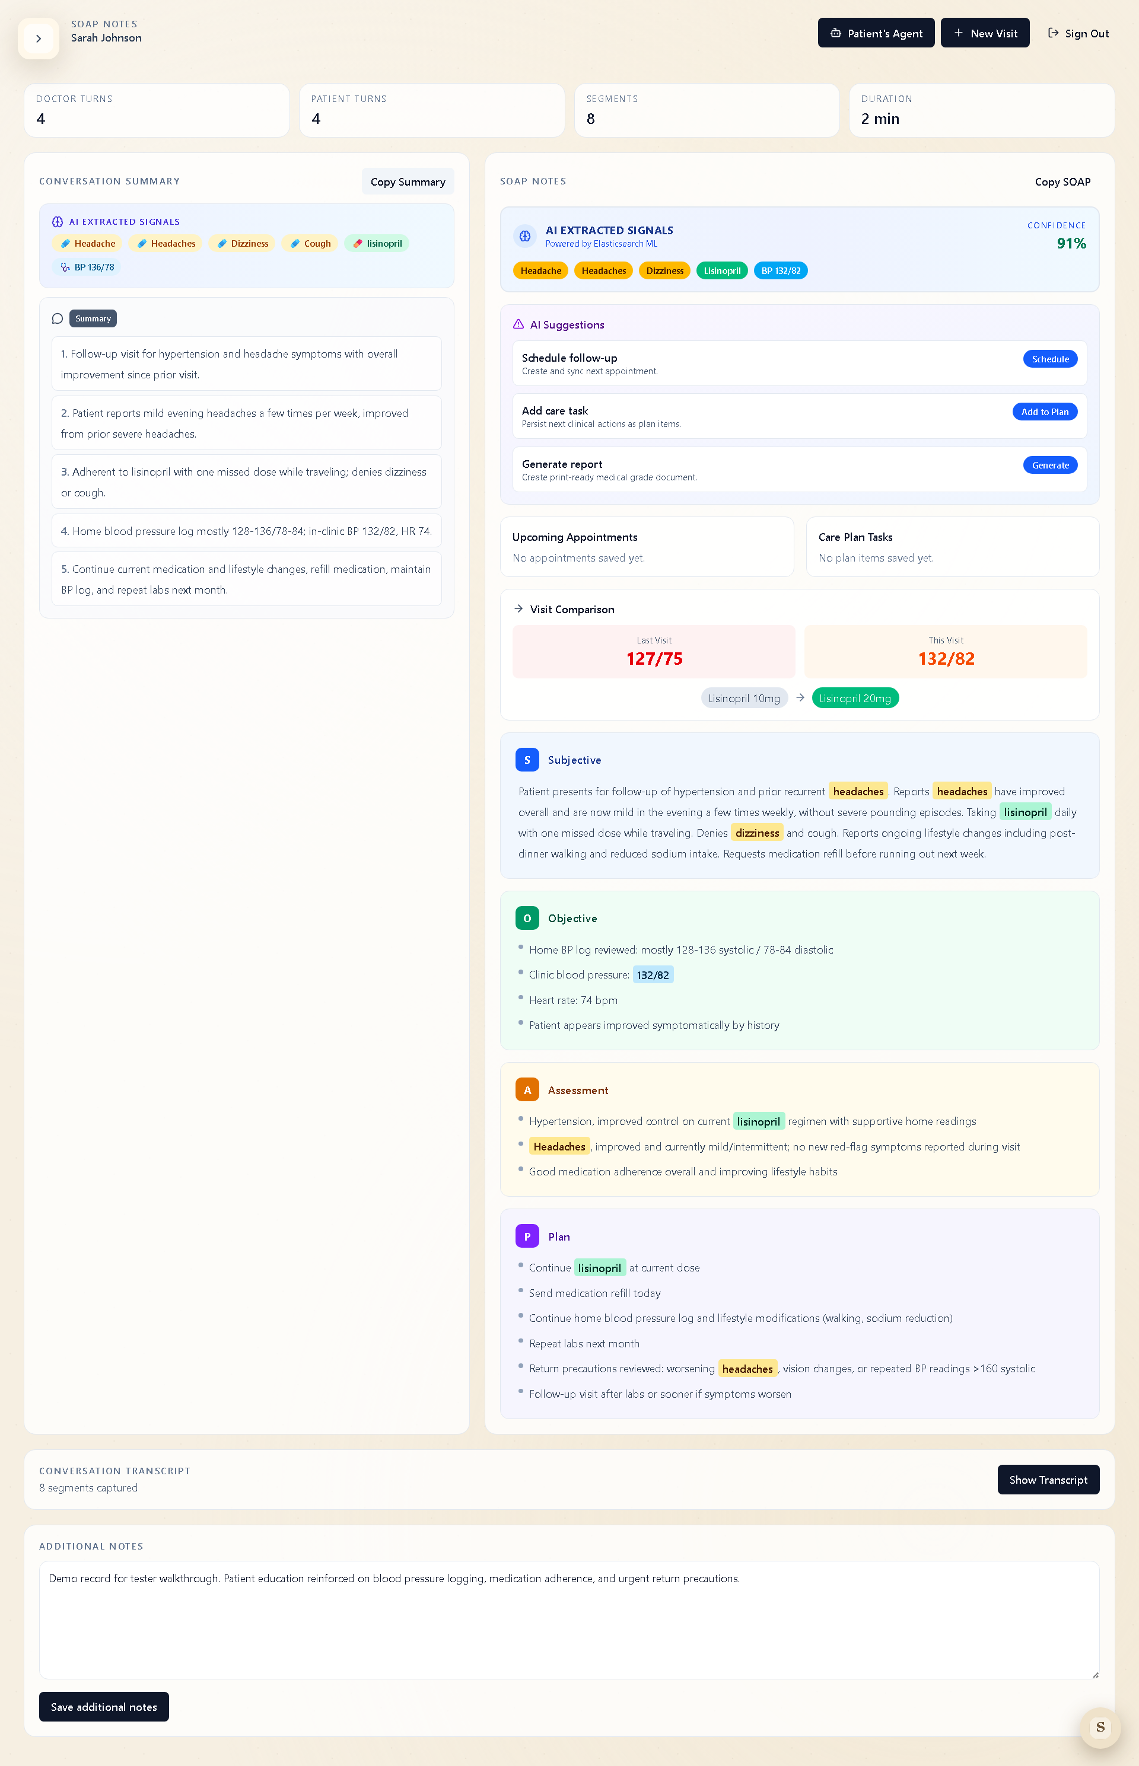The image size is (1139, 1766).
Task: Expand the sidebar chevron button
Action: click(39, 39)
